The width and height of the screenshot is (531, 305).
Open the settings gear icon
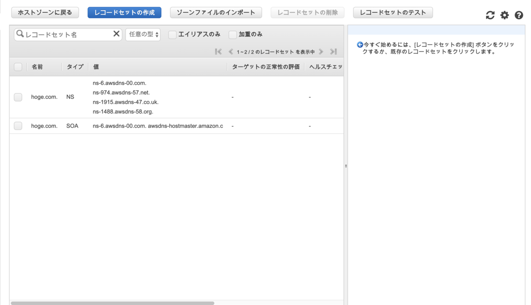point(504,15)
